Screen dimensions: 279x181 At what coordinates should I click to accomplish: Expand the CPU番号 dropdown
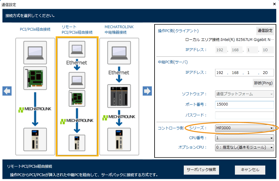244,138
